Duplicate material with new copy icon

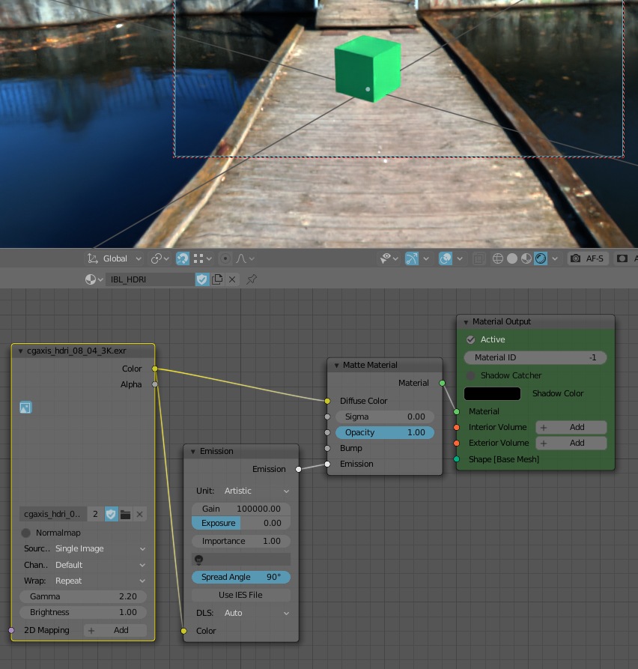coord(217,279)
